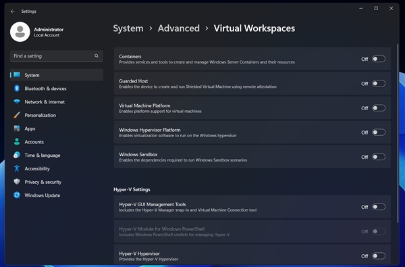
Task: Enable the Containers toggle
Action: coord(379,59)
